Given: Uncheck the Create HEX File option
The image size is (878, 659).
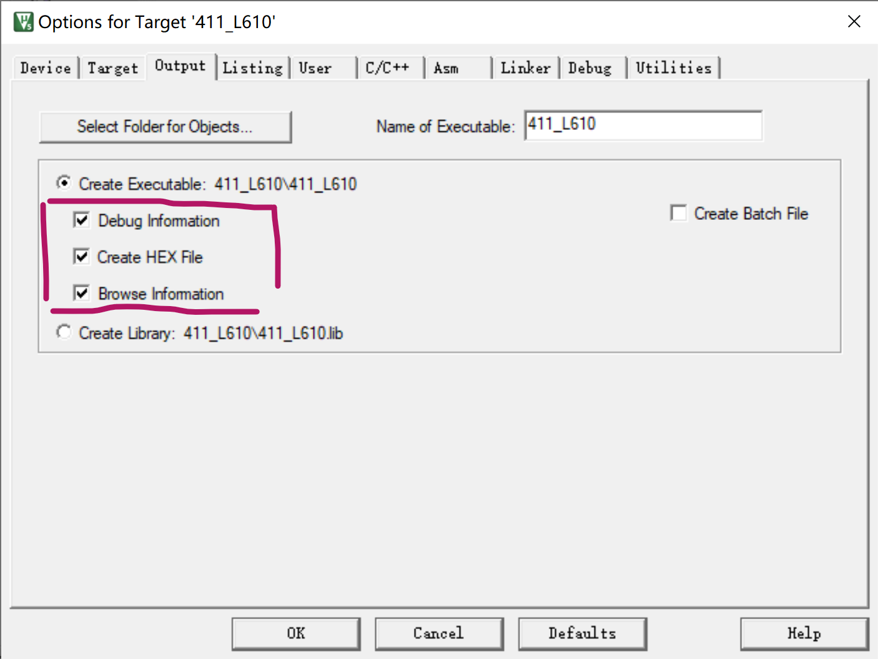Looking at the screenshot, I should 81,256.
